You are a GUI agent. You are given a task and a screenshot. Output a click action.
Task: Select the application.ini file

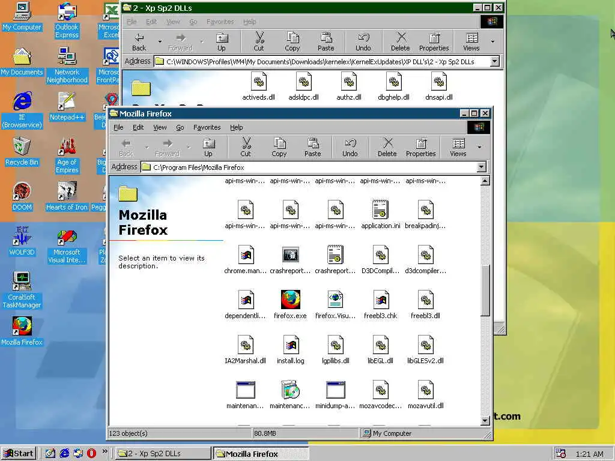(380, 214)
